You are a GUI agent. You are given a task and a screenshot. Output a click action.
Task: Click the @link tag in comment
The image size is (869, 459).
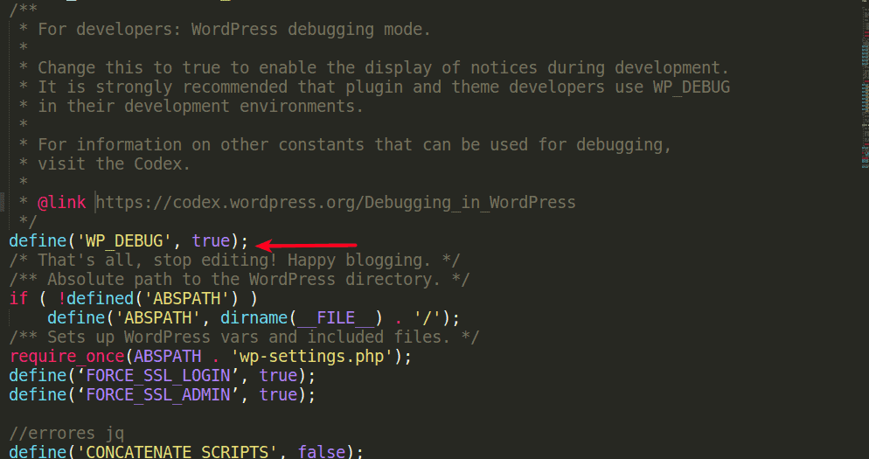[61, 203]
